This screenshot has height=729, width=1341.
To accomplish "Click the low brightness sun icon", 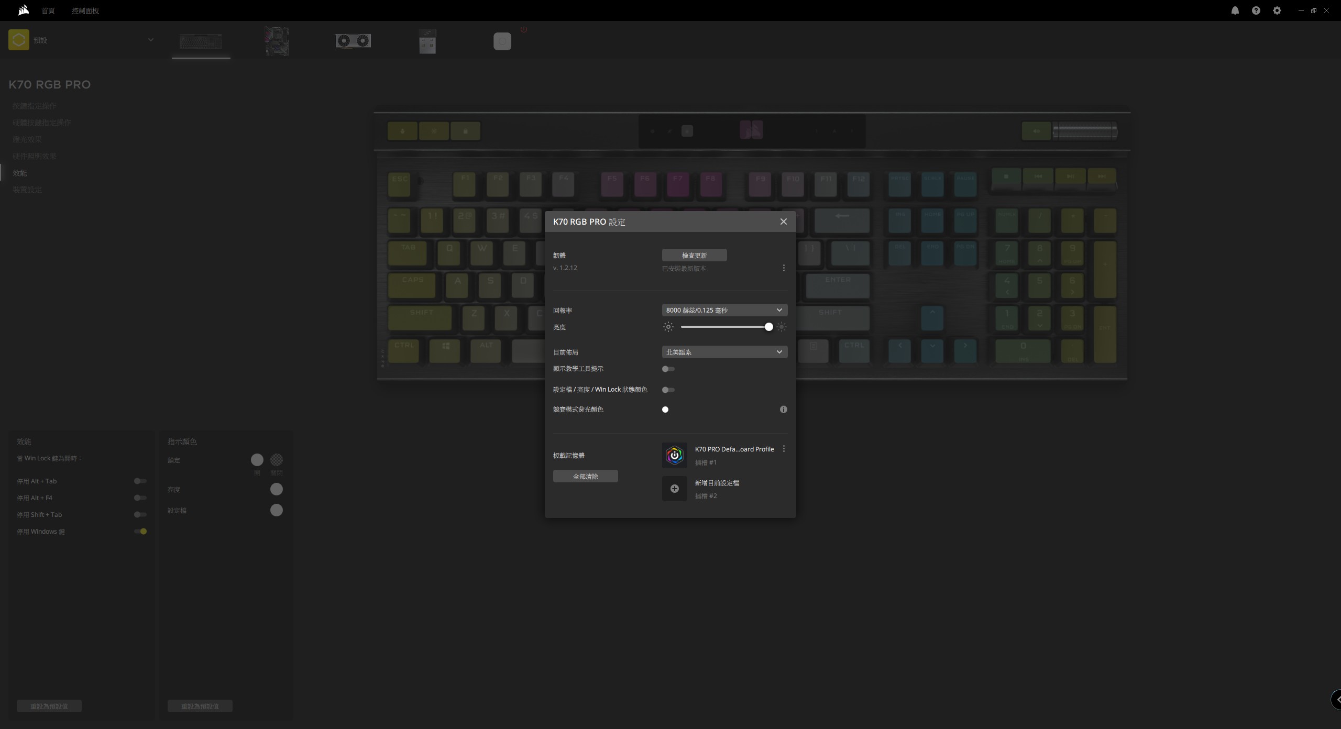I will coord(668,327).
